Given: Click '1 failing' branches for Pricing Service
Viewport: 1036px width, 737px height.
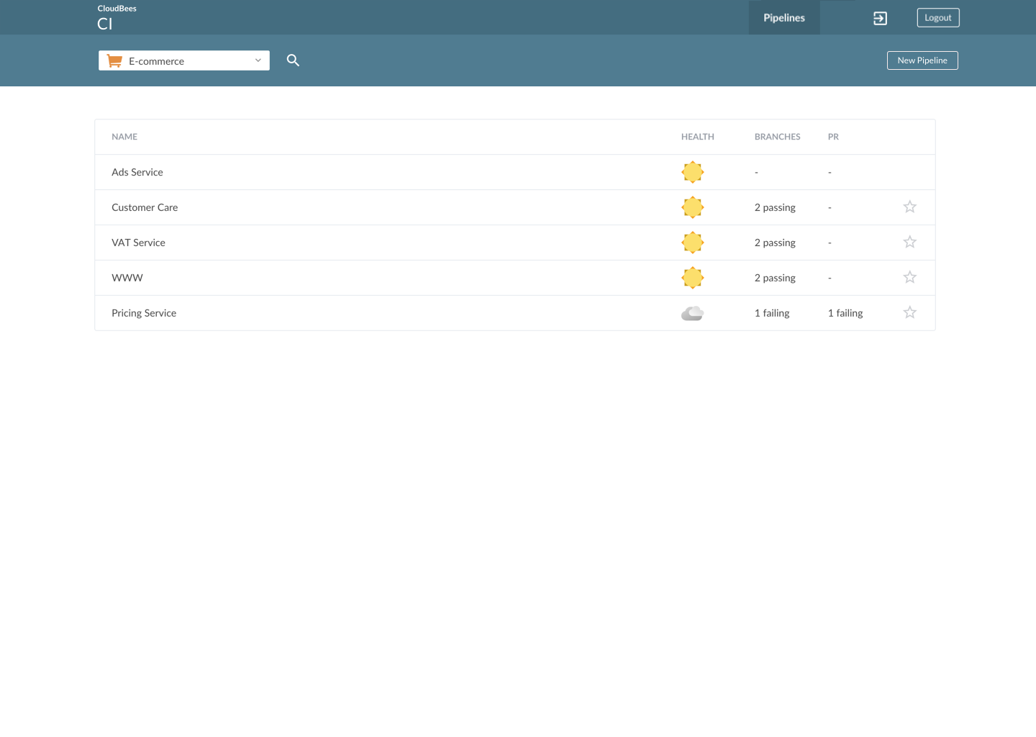Looking at the screenshot, I should click(772, 313).
